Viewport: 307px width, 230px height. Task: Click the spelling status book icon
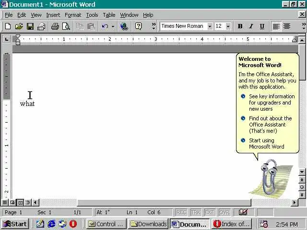coord(243,212)
